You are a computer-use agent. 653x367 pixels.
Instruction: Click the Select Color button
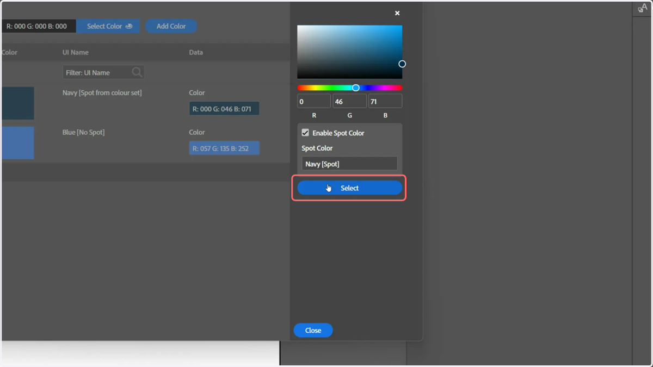point(108,26)
